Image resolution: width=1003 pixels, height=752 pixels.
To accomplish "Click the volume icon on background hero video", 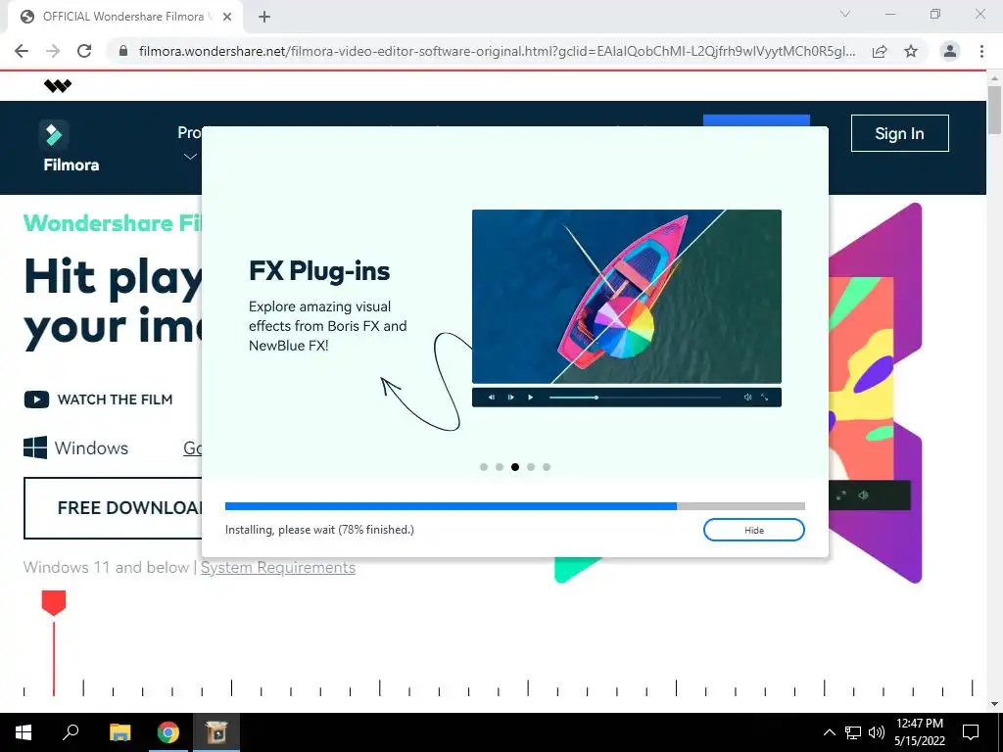I will point(864,495).
